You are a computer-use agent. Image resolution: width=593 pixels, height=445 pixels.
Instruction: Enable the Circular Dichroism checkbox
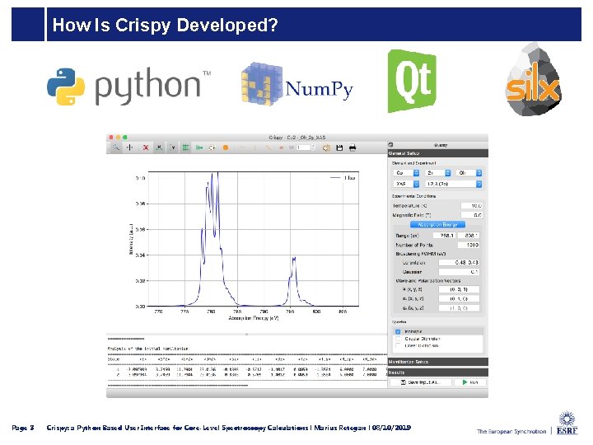(398, 339)
